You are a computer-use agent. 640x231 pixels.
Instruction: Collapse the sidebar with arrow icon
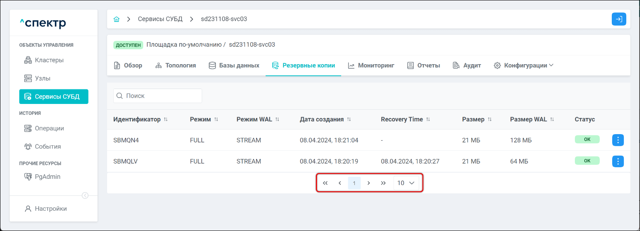(x=85, y=195)
